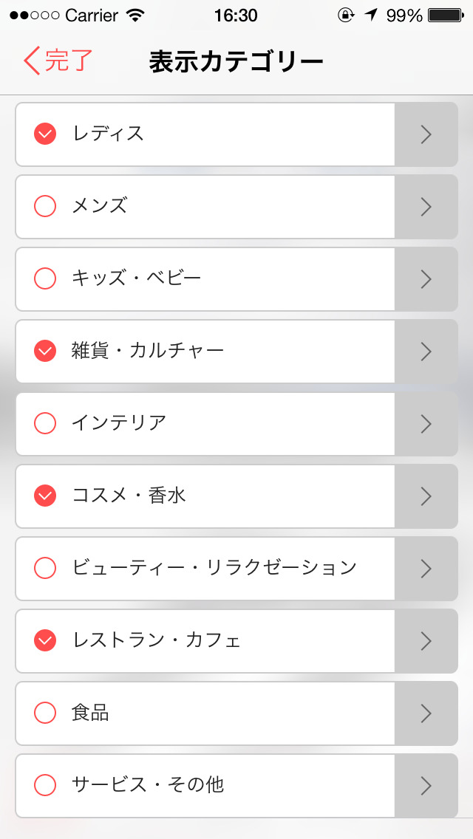Tap the 表示カテゴリー page title
Image resolution: width=473 pixels, height=839 pixels.
tap(236, 62)
